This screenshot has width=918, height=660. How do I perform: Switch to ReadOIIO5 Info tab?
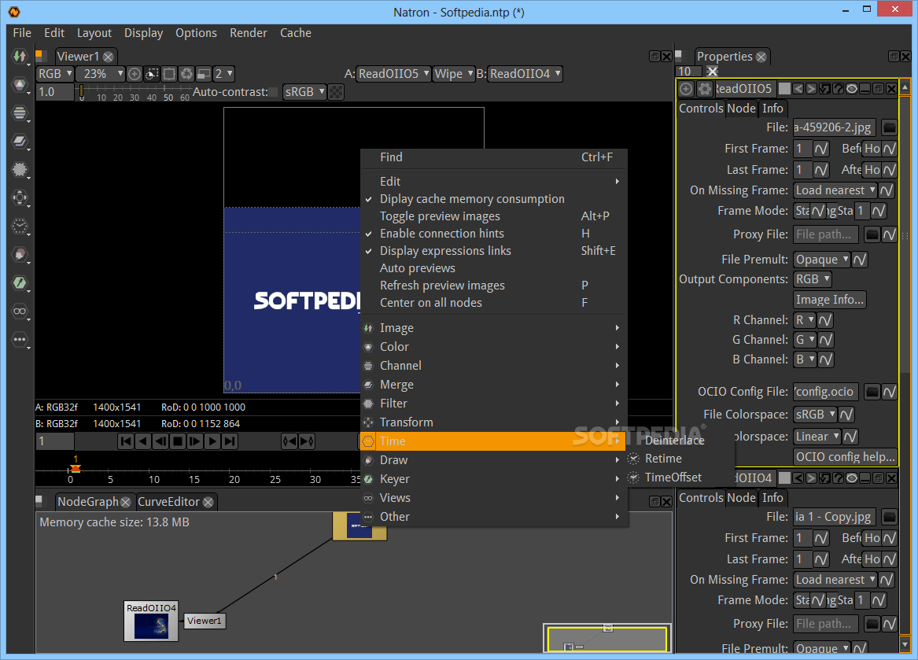coord(772,109)
